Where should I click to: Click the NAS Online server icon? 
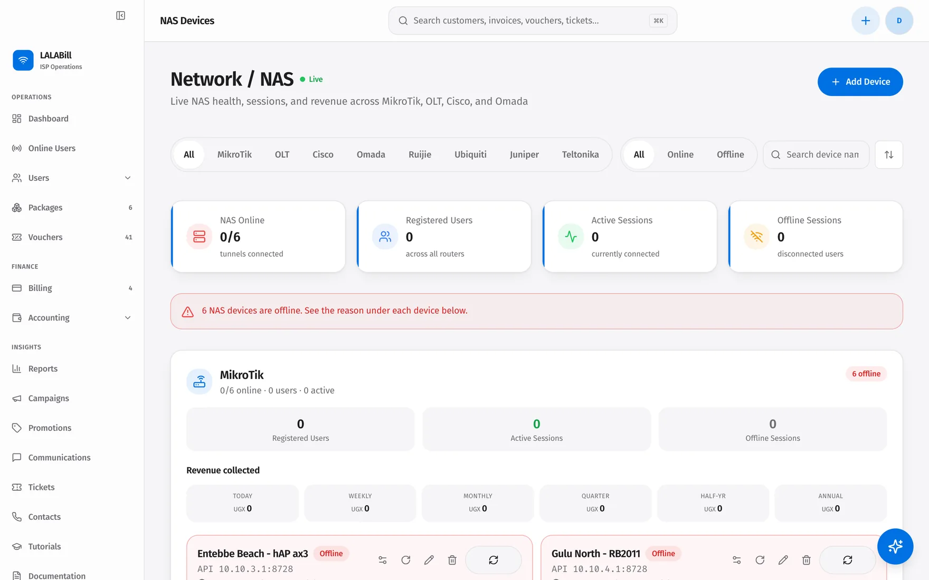click(x=200, y=236)
